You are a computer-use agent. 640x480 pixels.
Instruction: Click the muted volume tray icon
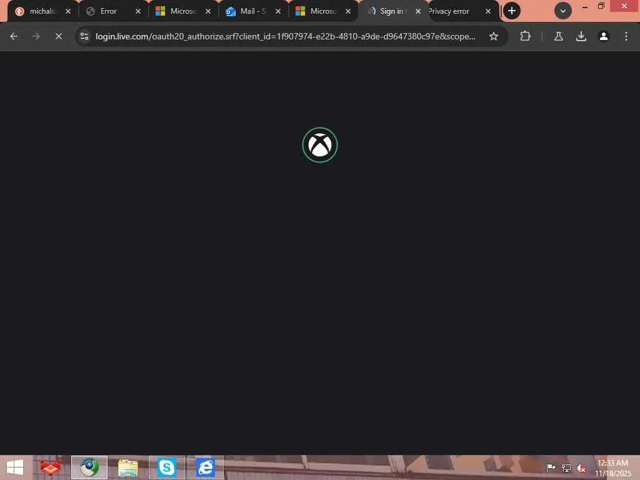pyautogui.click(x=581, y=467)
